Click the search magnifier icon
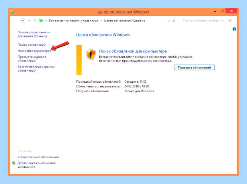 point(230,21)
